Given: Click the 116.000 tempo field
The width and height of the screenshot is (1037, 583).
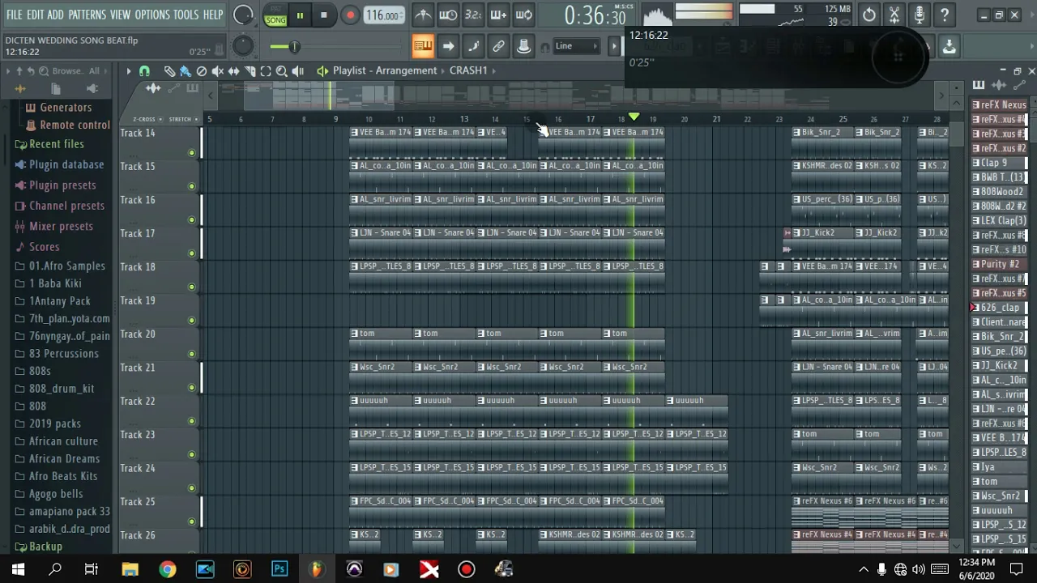Looking at the screenshot, I should tap(382, 15).
